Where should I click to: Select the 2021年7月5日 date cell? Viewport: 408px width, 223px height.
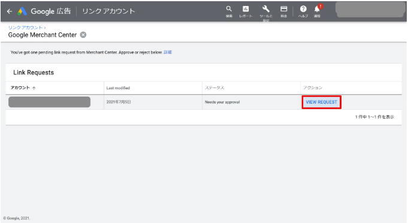click(x=119, y=102)
